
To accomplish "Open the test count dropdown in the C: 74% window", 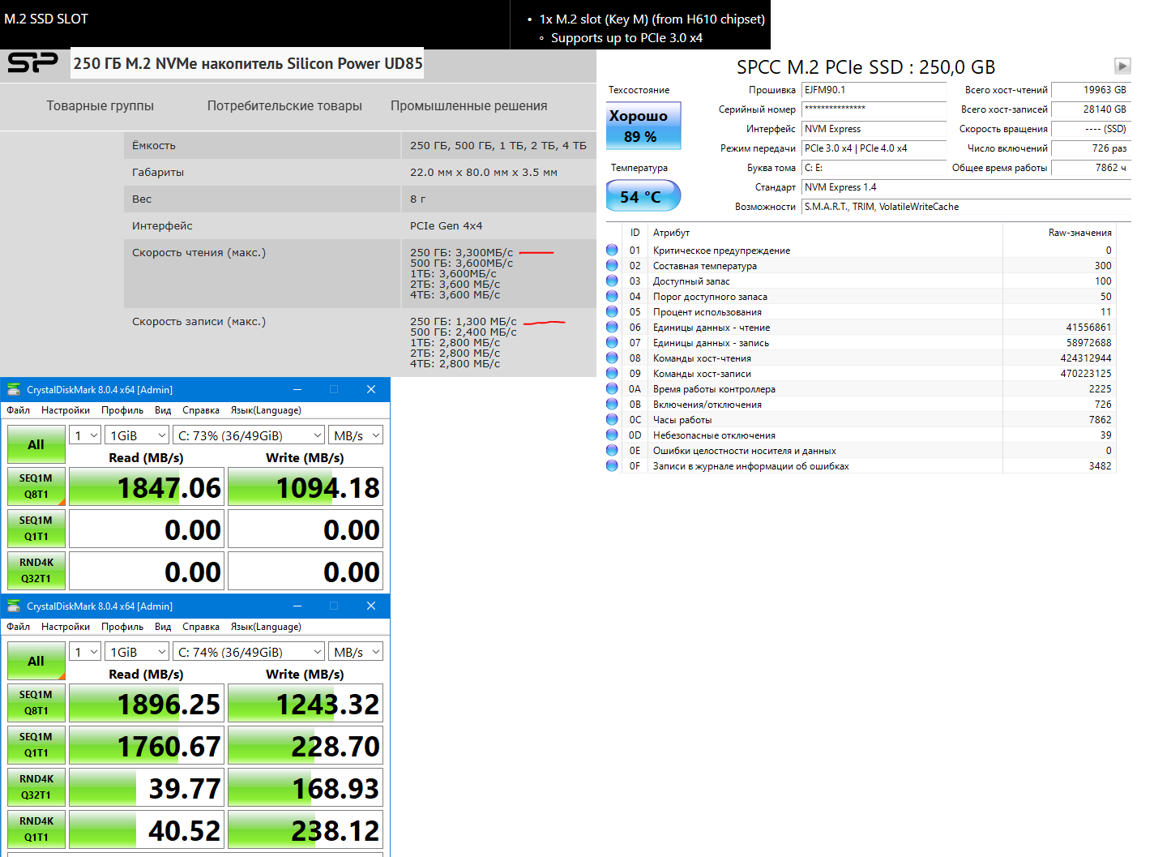I will pyautogui.click(x=85, y=652).
